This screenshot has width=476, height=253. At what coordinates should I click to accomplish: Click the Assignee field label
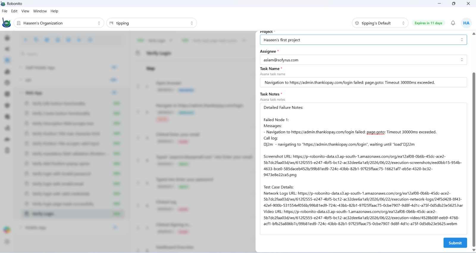268,51
